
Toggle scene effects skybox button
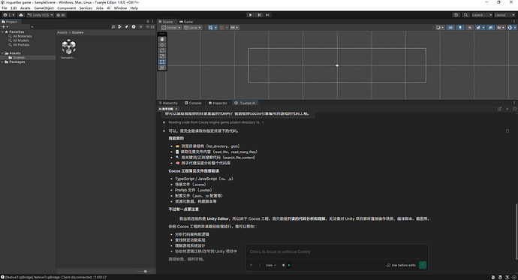[x=479, y=28]
